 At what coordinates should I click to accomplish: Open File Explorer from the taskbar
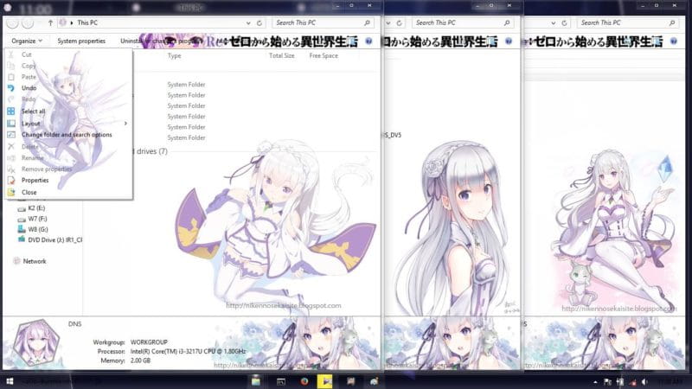click(x=256, y=381)
